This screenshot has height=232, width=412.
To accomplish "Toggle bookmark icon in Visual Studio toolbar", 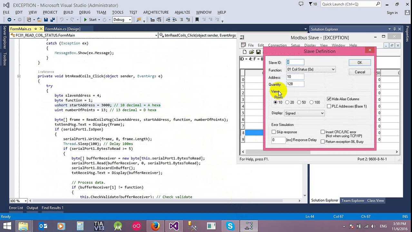I will (x=197, y=20).
